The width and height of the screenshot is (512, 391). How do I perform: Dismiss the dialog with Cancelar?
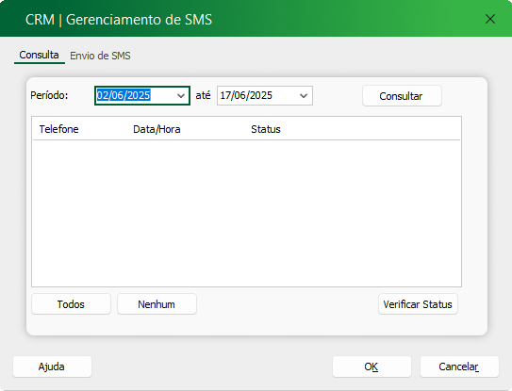[x=459, y=367]
